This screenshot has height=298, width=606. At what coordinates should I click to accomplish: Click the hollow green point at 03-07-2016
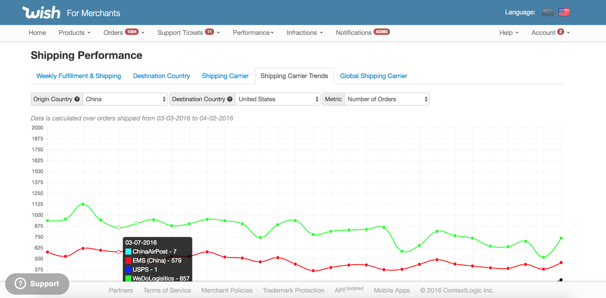pyautogui.click(x=119, y=228)
